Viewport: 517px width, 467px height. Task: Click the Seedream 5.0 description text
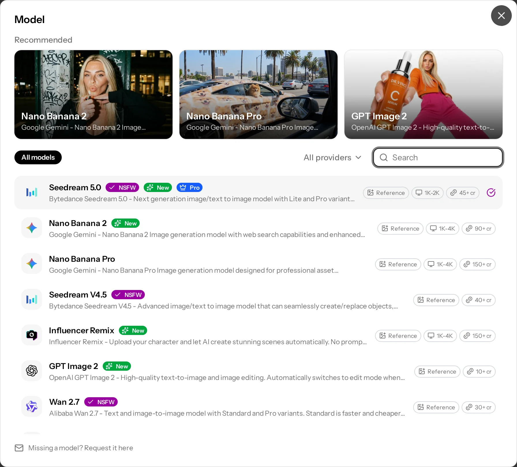(202, 199)
